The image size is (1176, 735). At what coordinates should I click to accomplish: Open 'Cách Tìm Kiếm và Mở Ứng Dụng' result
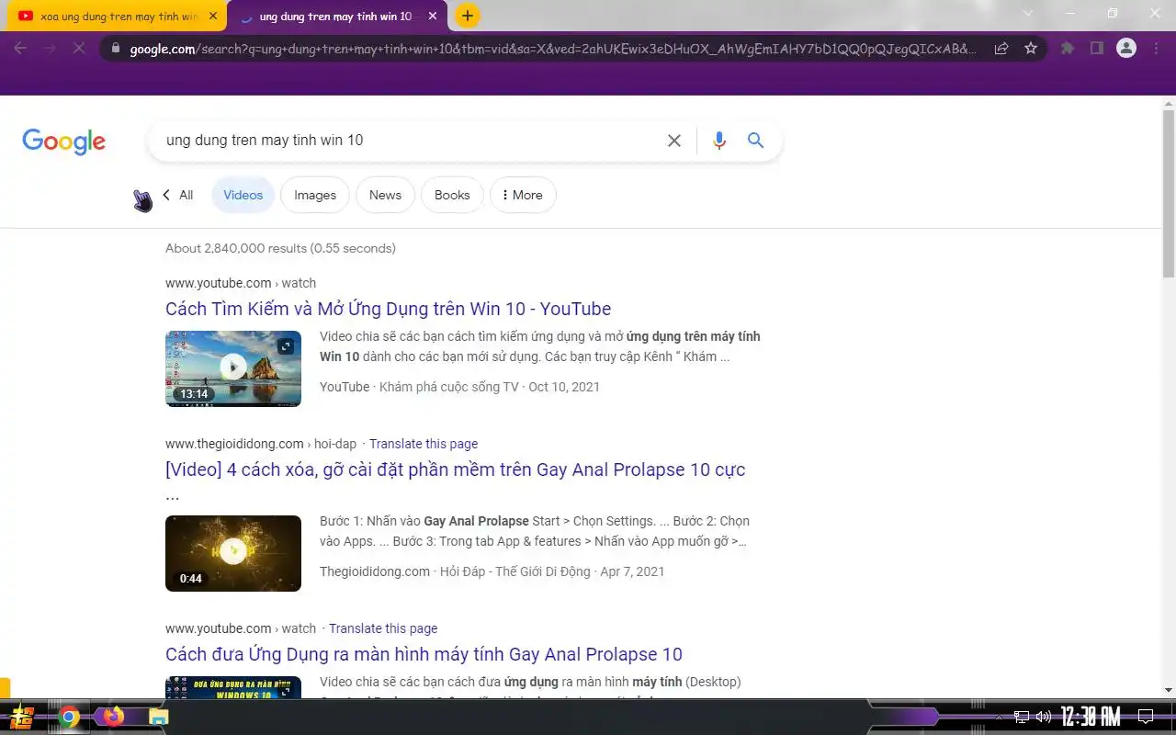pyautogui.click(x=388, y=309)
